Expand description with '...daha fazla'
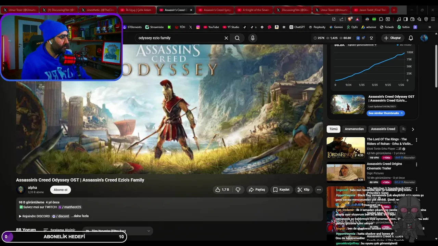This screenshot has width=438, height=246. [80, 216]
